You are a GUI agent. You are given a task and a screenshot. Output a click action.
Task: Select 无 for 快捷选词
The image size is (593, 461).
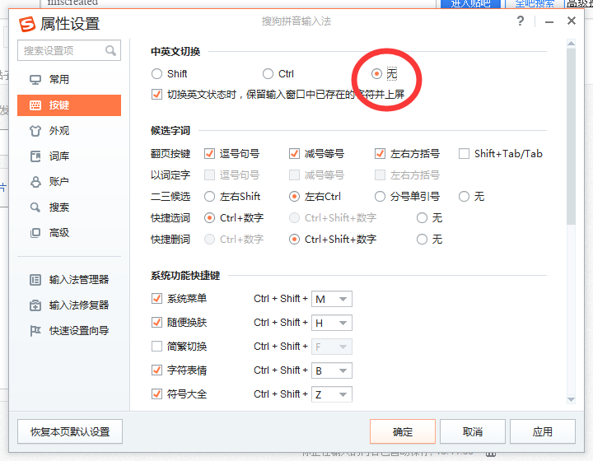click(x=422, y=218)
